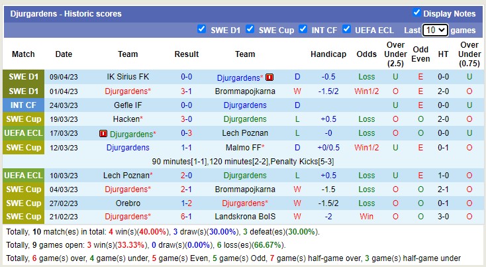Toggle the INT CF filter checkbox
Screen dimensions: 486x267
pos(303,29)
